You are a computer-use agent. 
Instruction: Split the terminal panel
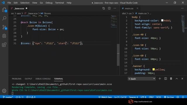point(166,78)
